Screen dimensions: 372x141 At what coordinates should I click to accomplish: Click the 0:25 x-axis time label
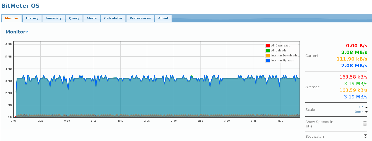click(40, 121)
